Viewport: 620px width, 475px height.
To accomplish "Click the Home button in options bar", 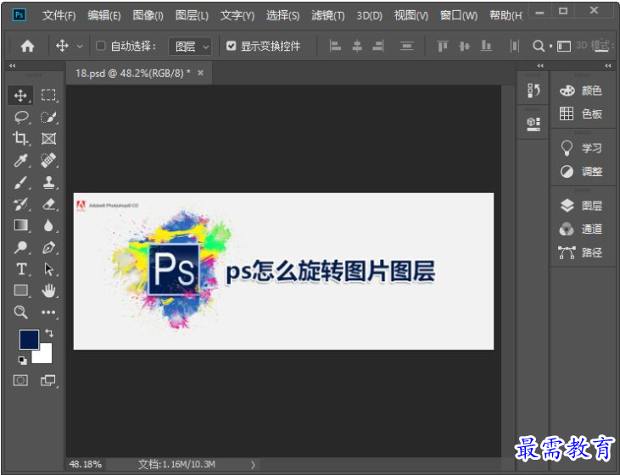I will [27, 47].
